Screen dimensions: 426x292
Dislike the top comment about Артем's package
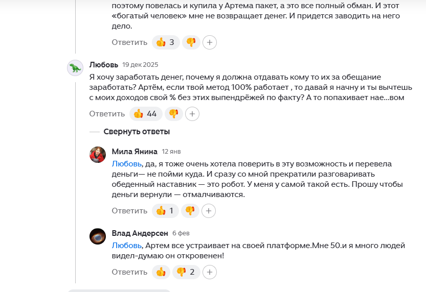(191, 42)
